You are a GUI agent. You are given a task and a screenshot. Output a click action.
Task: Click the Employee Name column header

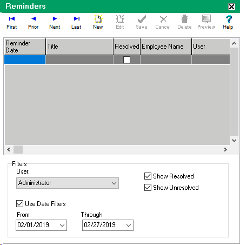coord(166,47)
